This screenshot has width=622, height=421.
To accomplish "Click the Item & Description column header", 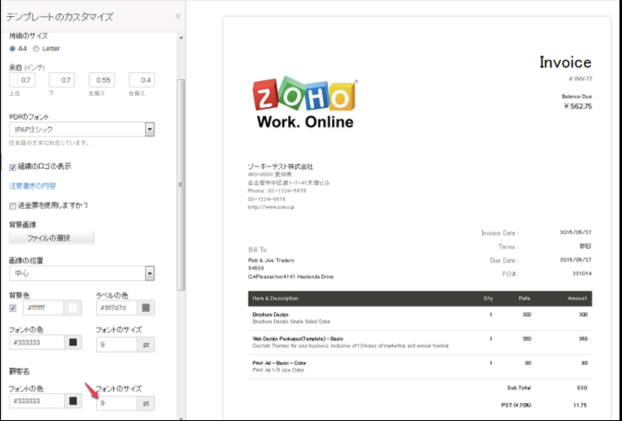I will [276, 298].
